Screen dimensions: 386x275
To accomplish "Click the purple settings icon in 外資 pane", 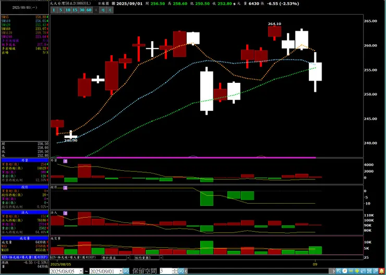I will 65,161.
